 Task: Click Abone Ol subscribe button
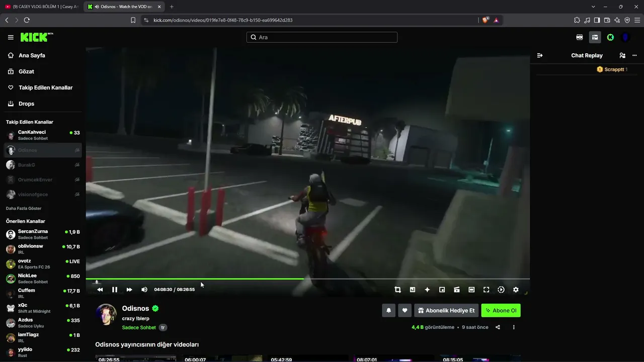[501, 311]
